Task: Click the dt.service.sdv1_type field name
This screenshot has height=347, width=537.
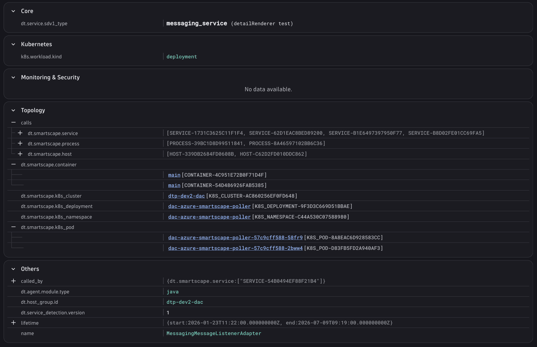Action: (44, 24)
